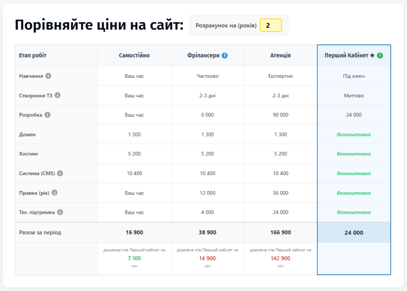Click безкоштовно in the Правки row
The image size is (407, 291).
354,193
